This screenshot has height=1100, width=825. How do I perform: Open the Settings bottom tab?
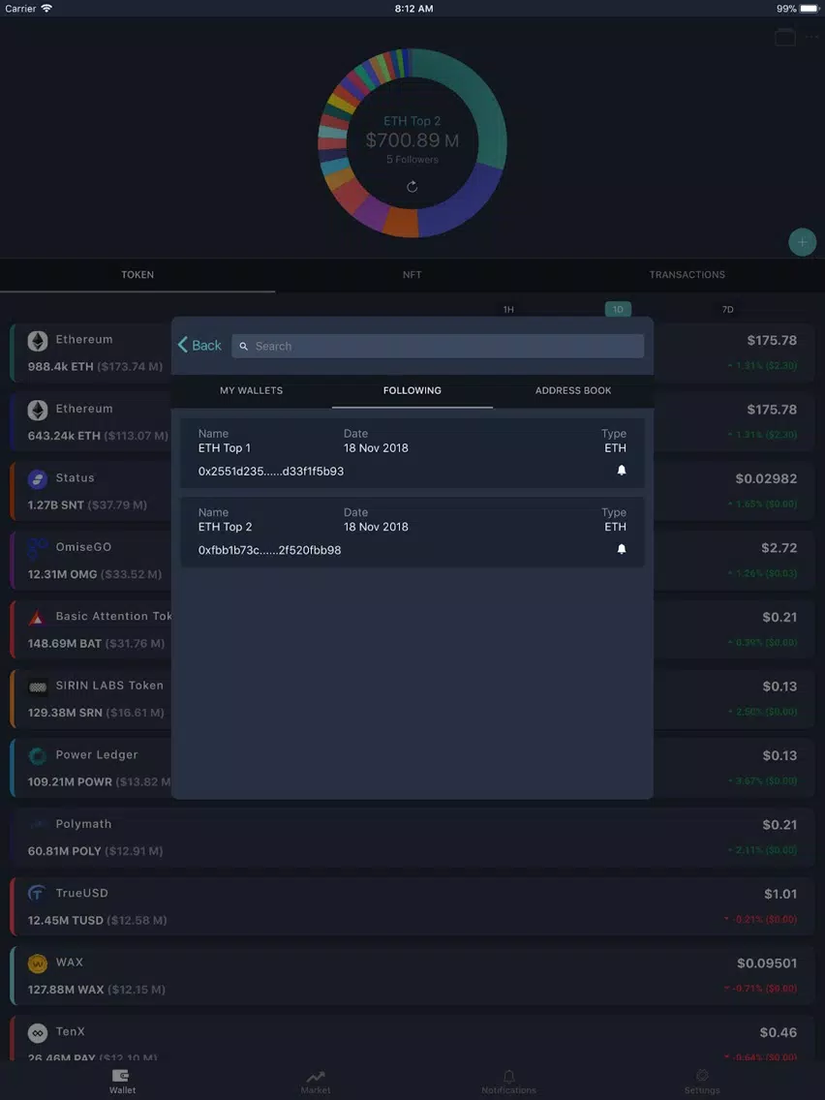702,1081
